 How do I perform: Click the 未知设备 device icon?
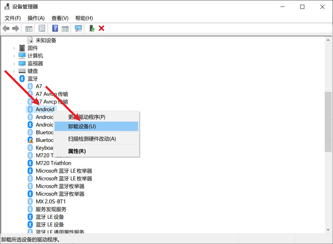(x=30, y=40)
